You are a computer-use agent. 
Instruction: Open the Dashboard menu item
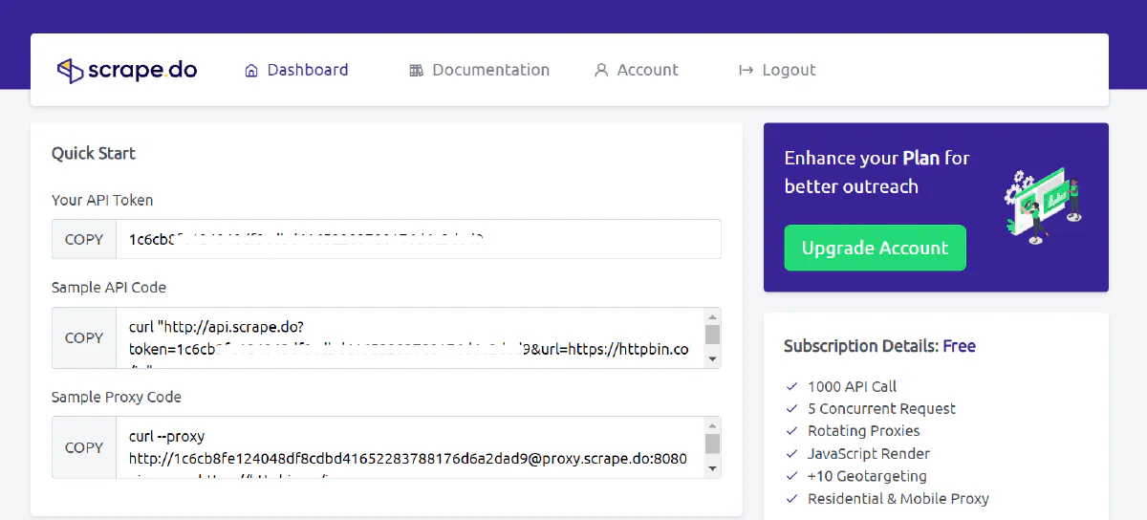(x=307, y=70)
